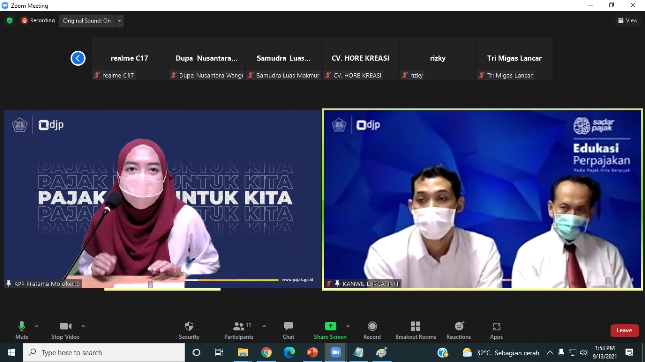645x362 pixels.
Task: Open the Reactions menu
Action: pyautogui.click(x=459, y=326)
